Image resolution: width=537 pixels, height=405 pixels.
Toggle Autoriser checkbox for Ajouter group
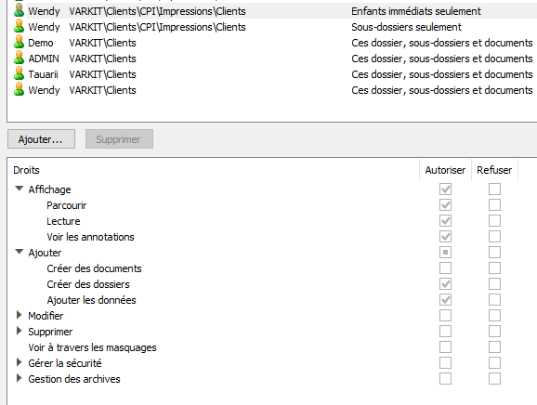pyautogui.click(x=445, y=253)
